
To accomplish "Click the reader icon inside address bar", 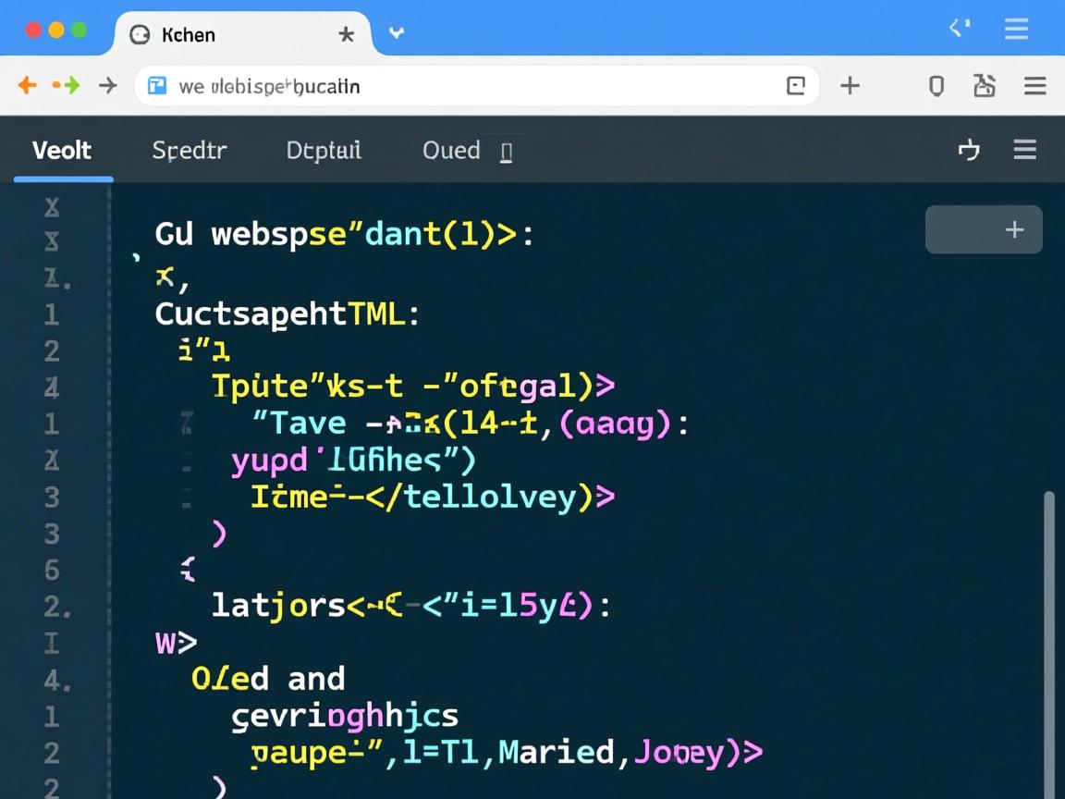I will (x=795, y=86).
